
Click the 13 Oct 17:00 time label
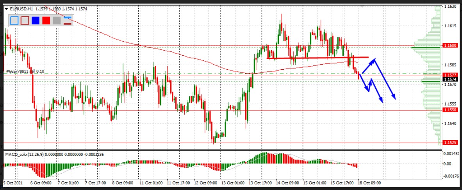point(260,183)
